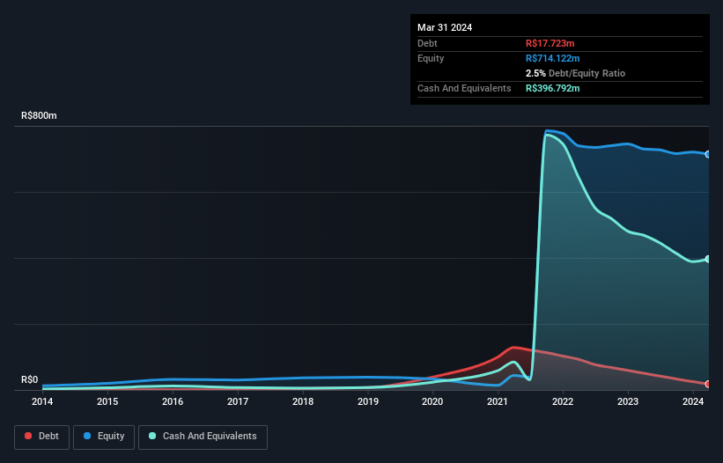Click the Equity row label in tooltip
The width and height of the screenshot is (723, 463).
[x=431, y=58]
